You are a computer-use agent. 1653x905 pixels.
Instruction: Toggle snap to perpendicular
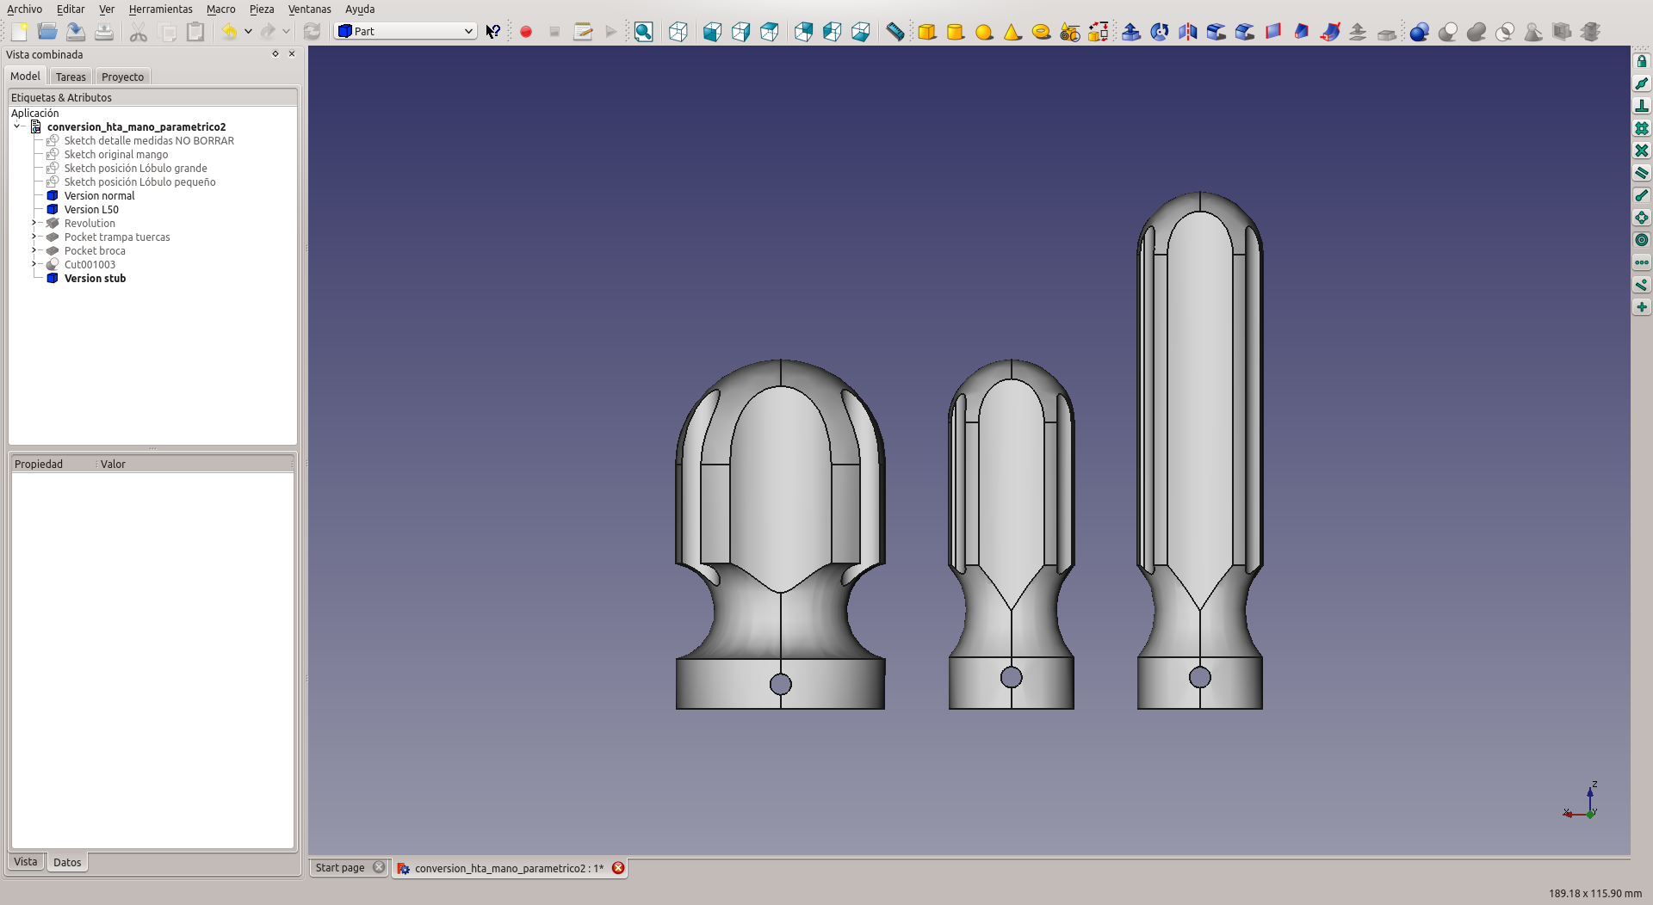click(x=1642, y=106)
